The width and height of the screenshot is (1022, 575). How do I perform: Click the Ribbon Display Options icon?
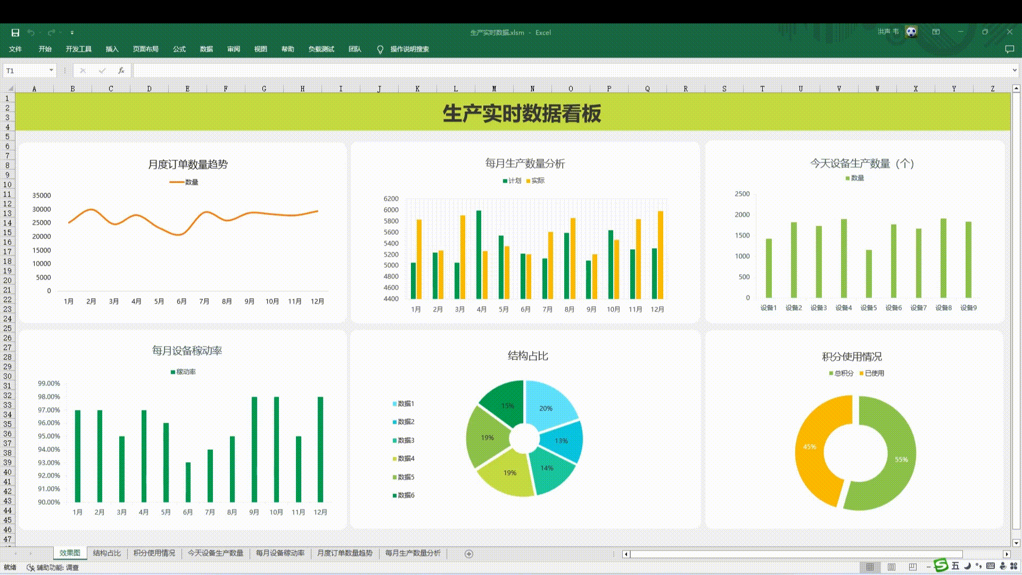[936, 32]
